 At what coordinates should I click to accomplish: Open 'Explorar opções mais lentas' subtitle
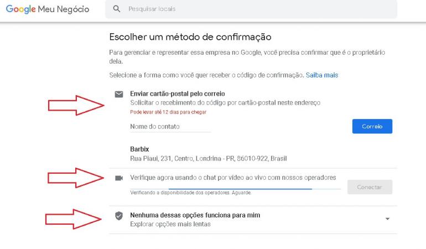click(170, 224)
